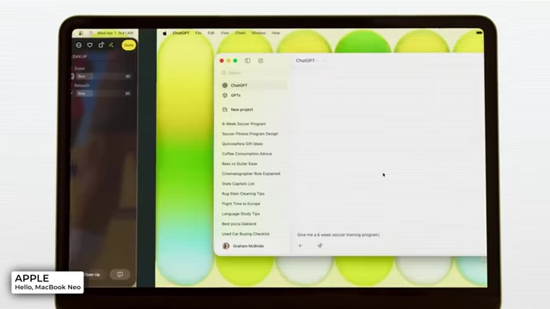The width and height of the screenshot is (550, 309).
Task: Open the Quinceañera Gift Ideas chat
Action: click(x=242, y=143)
